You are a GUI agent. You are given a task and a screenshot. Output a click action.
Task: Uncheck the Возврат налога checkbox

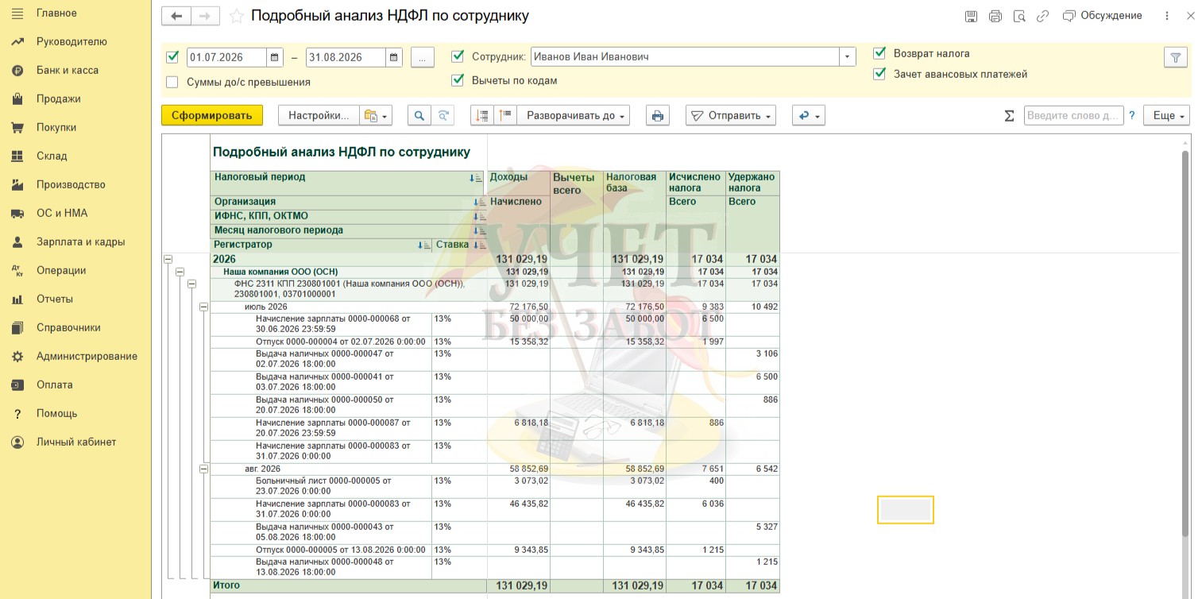[x=879, y=53]
